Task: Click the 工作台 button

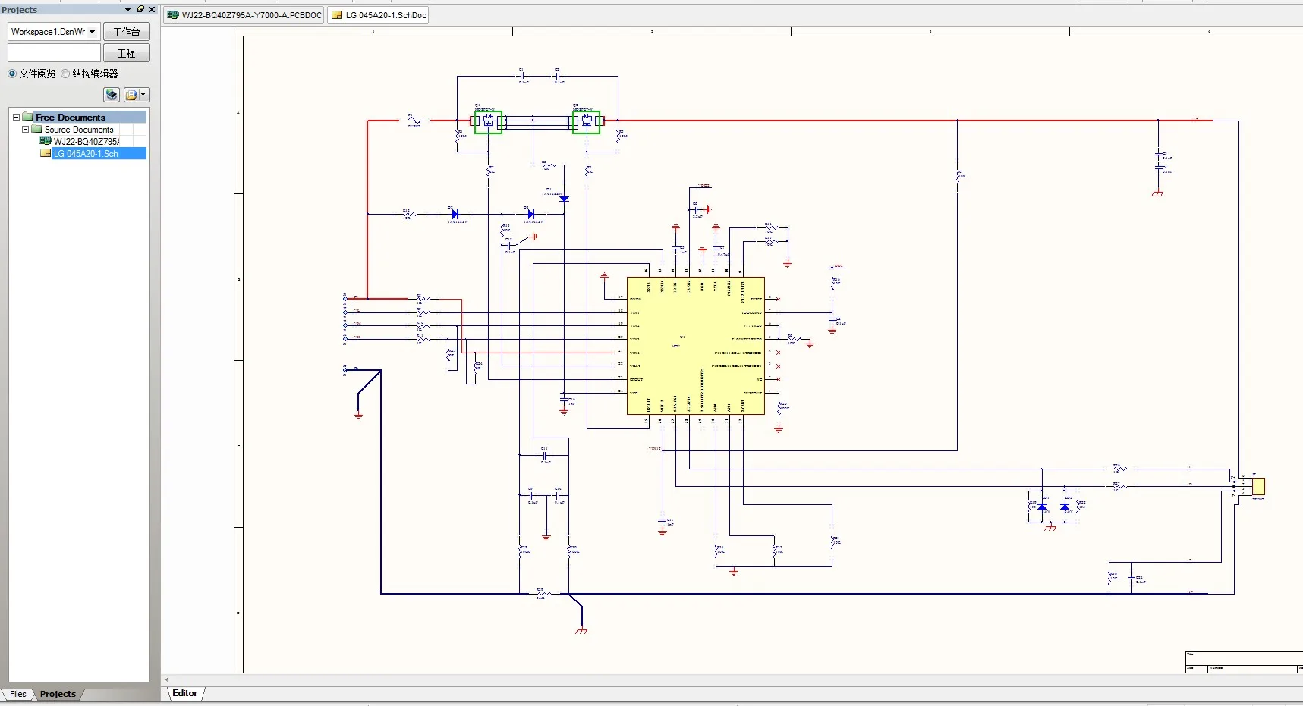Action: pyautogui.click(x=126, y=32)
